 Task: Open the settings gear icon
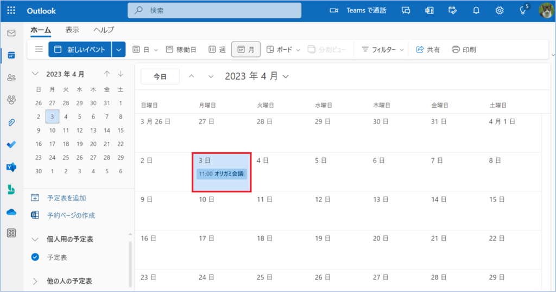coord(500,10)
